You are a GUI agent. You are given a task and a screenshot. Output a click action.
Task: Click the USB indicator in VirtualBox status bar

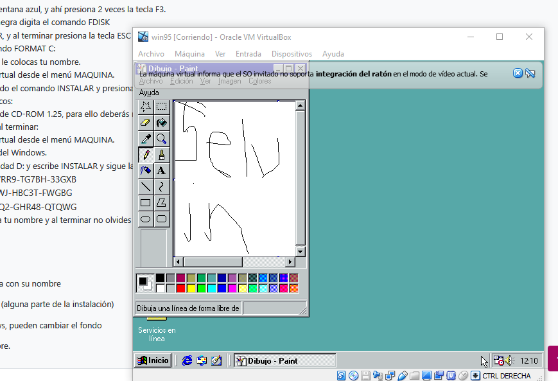pos(403,376)
